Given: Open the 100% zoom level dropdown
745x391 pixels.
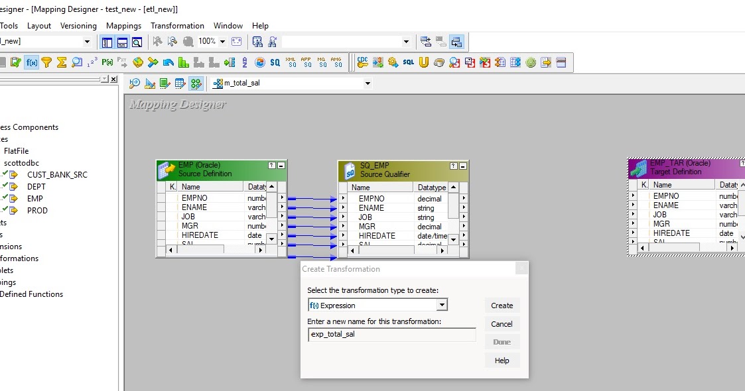Looking at the screenshot, I should coord(222,41).
